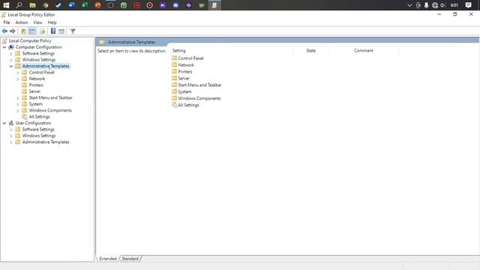Select Control Panel folder in Setting list

click(190, 58)
